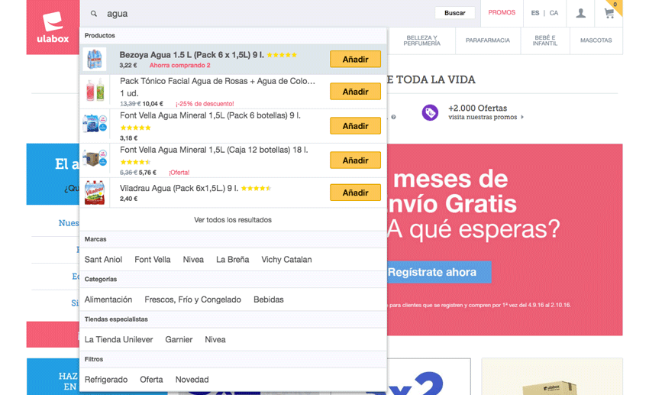Click Ver todos los resultados
Image resolution: width=649 pixels, height=395 pixels.
233,220
